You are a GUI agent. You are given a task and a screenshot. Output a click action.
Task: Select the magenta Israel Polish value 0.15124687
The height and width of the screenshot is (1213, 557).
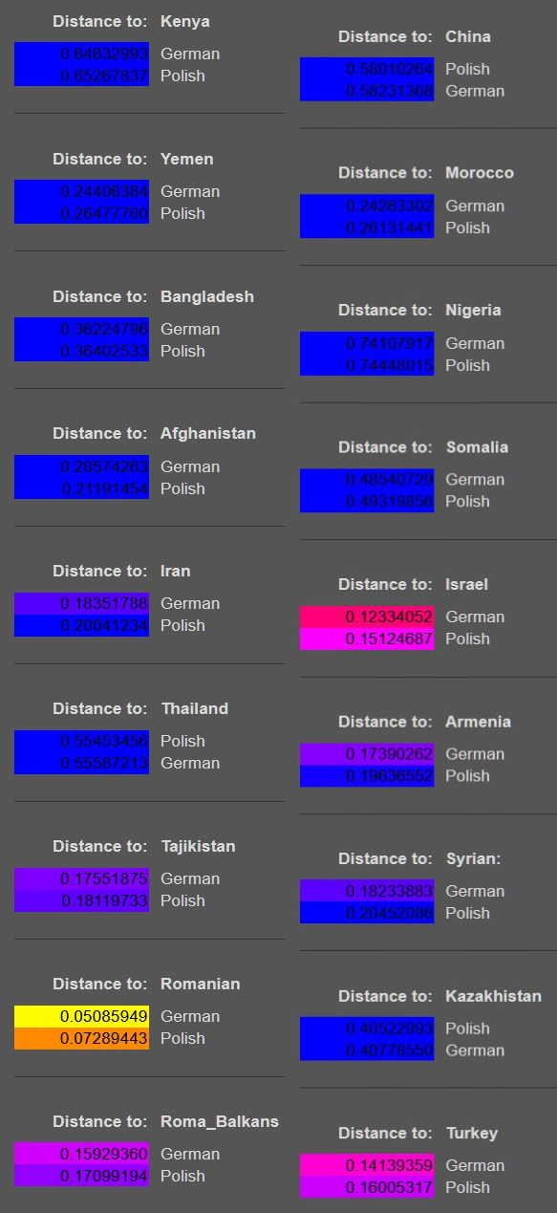pyautogui.click(x=367, y=639)
